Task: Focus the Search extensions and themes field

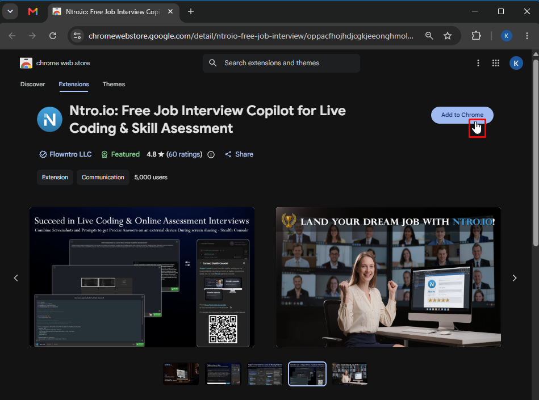Action: click(281, 63)
